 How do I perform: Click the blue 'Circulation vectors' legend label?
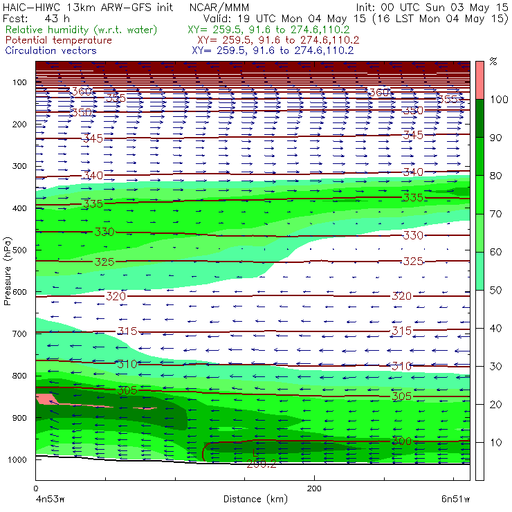tap(51, 51)
